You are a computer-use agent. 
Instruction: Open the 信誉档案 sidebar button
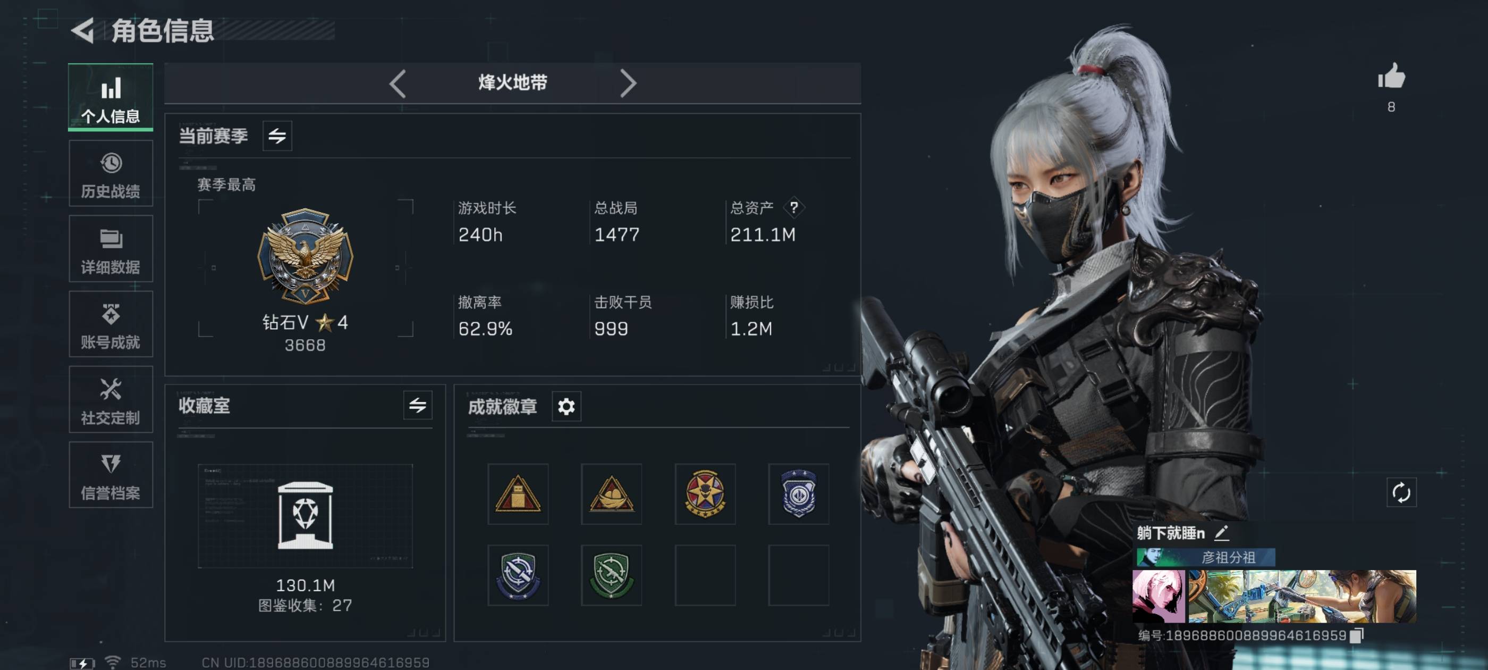tap(111, 475)
